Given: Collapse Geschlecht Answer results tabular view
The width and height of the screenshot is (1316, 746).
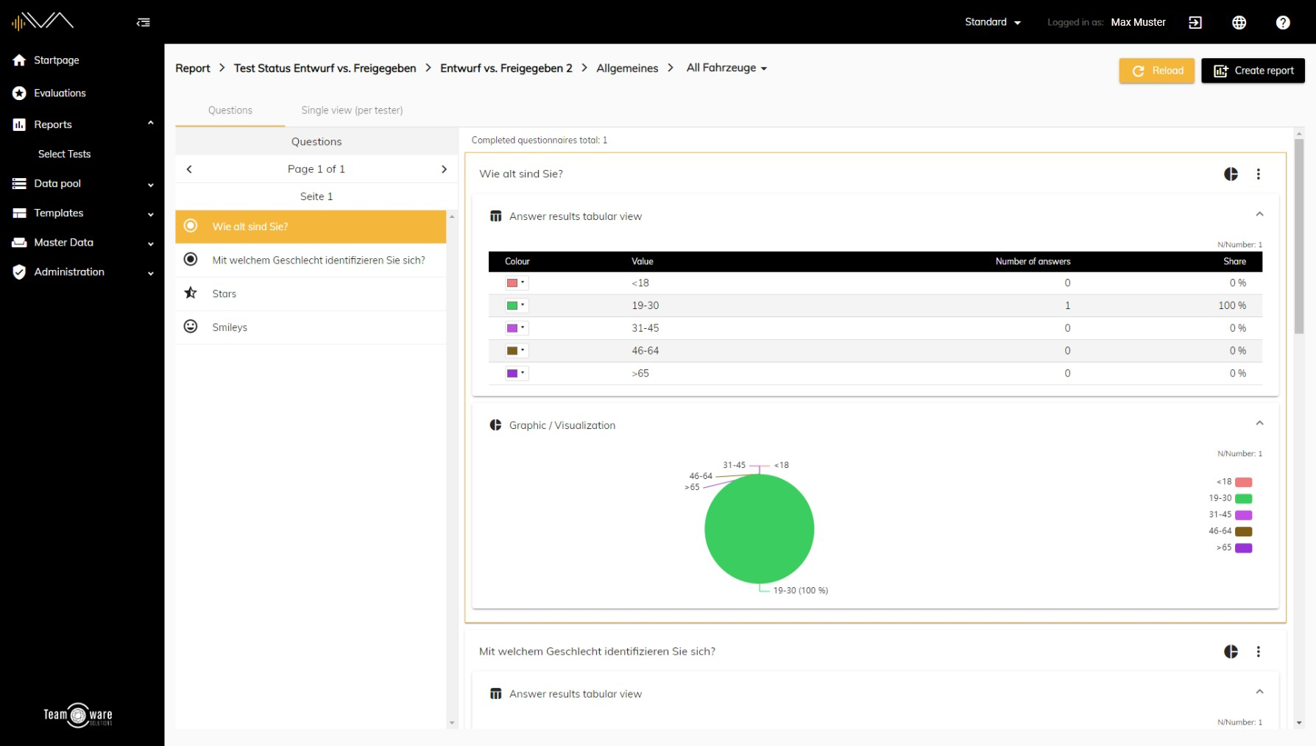Looking at the screenshot, I should point(1259,692).
